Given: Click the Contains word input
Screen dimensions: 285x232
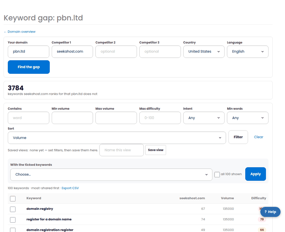Looking at the screenshot, I should click(28, 118).
